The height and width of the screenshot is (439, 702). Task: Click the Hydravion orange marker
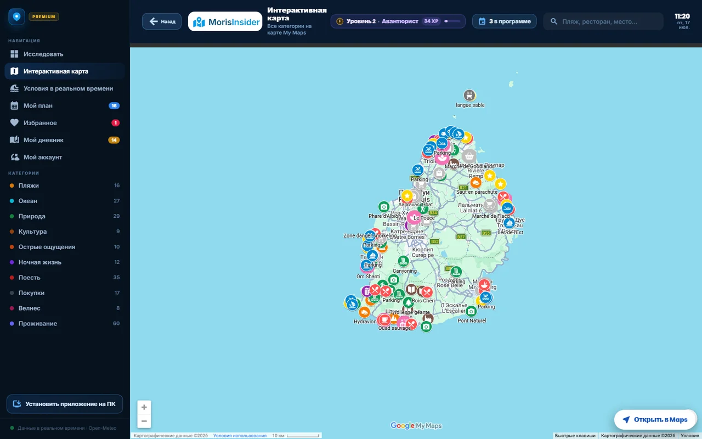[x=364, y=312]
